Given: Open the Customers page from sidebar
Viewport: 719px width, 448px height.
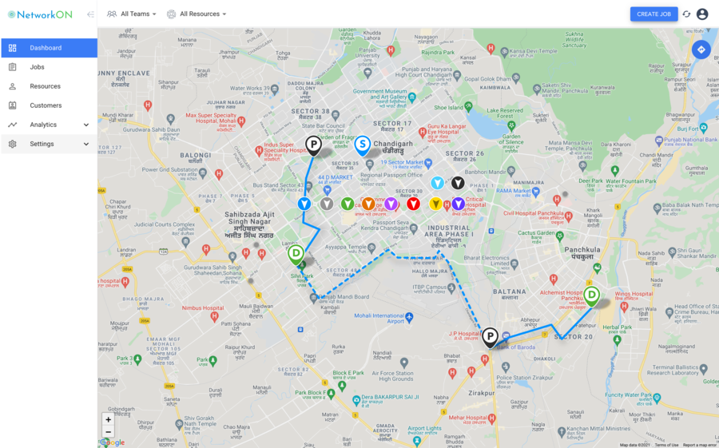Looking at the screenshot, I should (x=46, y=105).
